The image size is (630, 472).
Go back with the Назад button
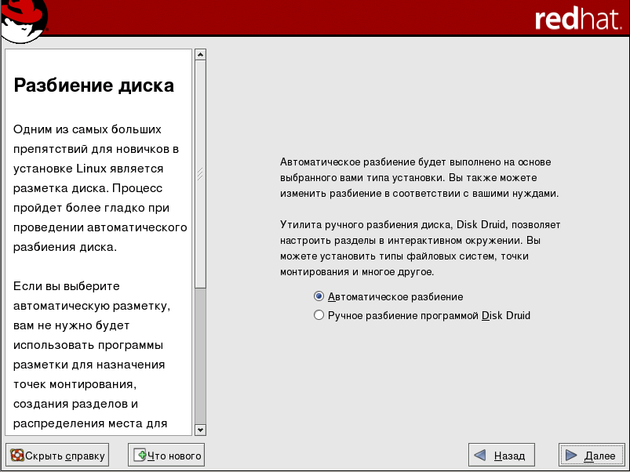point(501,455)
